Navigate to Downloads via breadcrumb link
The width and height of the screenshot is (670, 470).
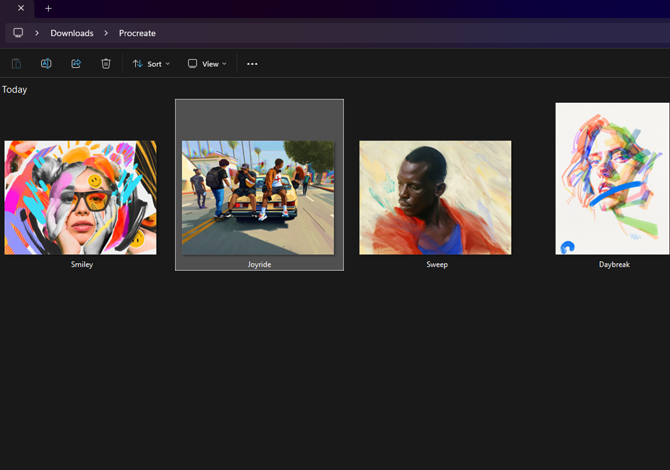coord(72,33)
